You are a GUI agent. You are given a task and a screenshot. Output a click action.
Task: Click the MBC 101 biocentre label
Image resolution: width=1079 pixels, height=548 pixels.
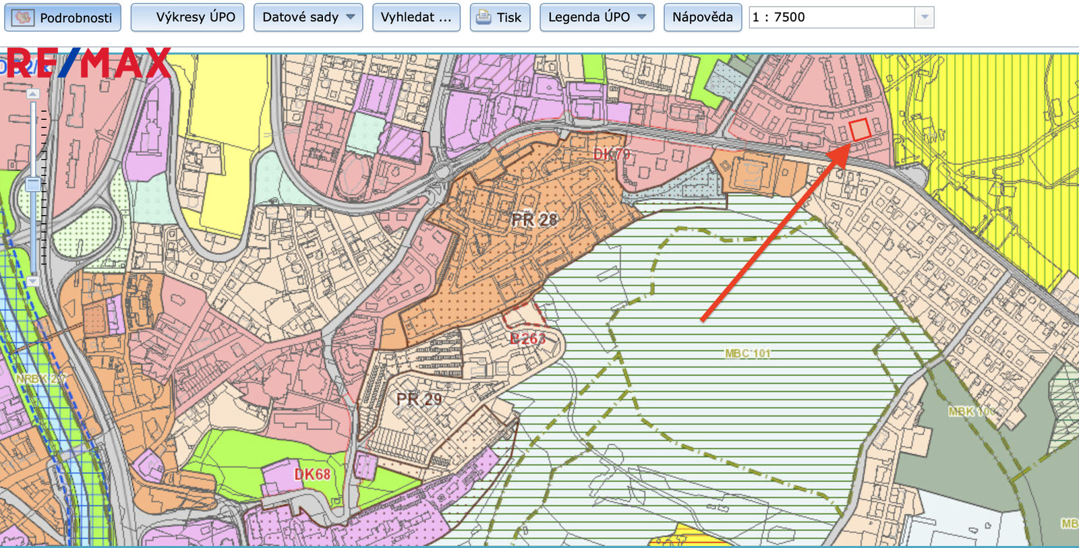click(747, 353)
